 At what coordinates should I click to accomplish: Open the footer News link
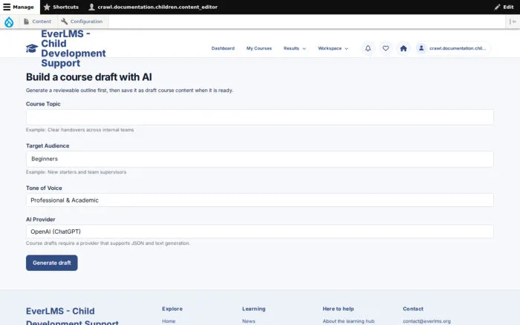[248, 321]
